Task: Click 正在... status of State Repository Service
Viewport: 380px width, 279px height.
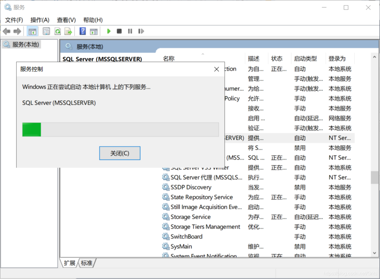Action: pyautogui.click(x=279, y=197)
